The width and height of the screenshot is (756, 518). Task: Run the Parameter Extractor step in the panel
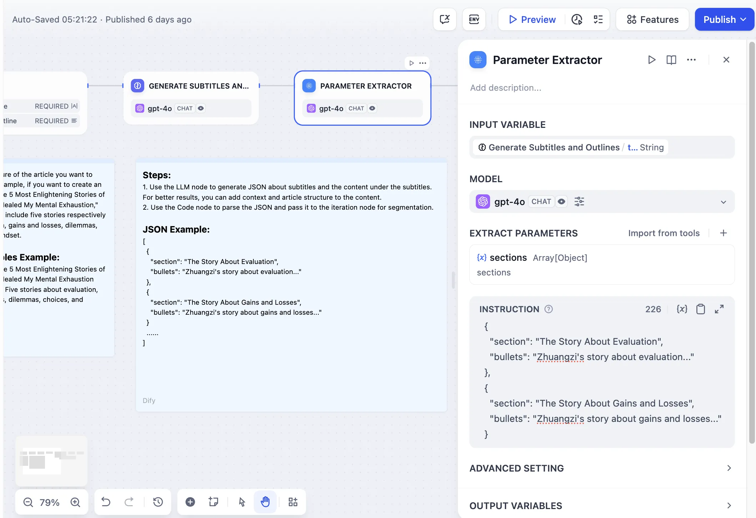(x=651, y=60)
